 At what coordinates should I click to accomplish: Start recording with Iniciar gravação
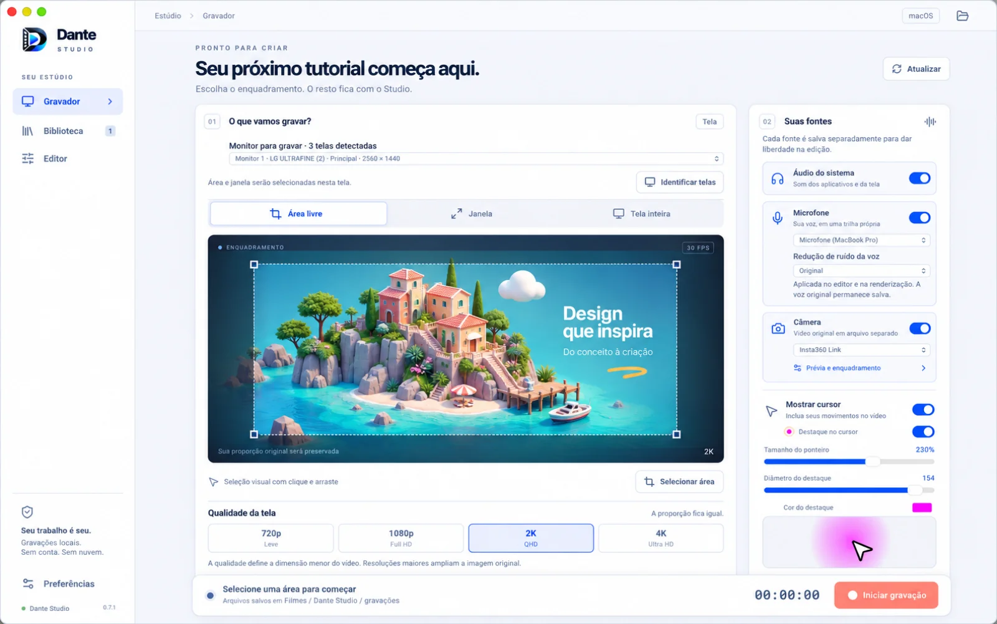click(886, 595)
